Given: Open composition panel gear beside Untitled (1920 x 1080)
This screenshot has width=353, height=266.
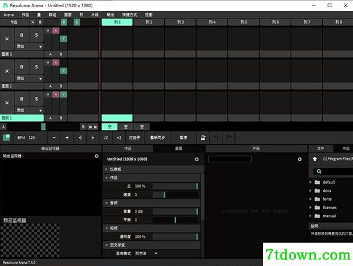Looking at the screenshot, I should pos(197,159).
